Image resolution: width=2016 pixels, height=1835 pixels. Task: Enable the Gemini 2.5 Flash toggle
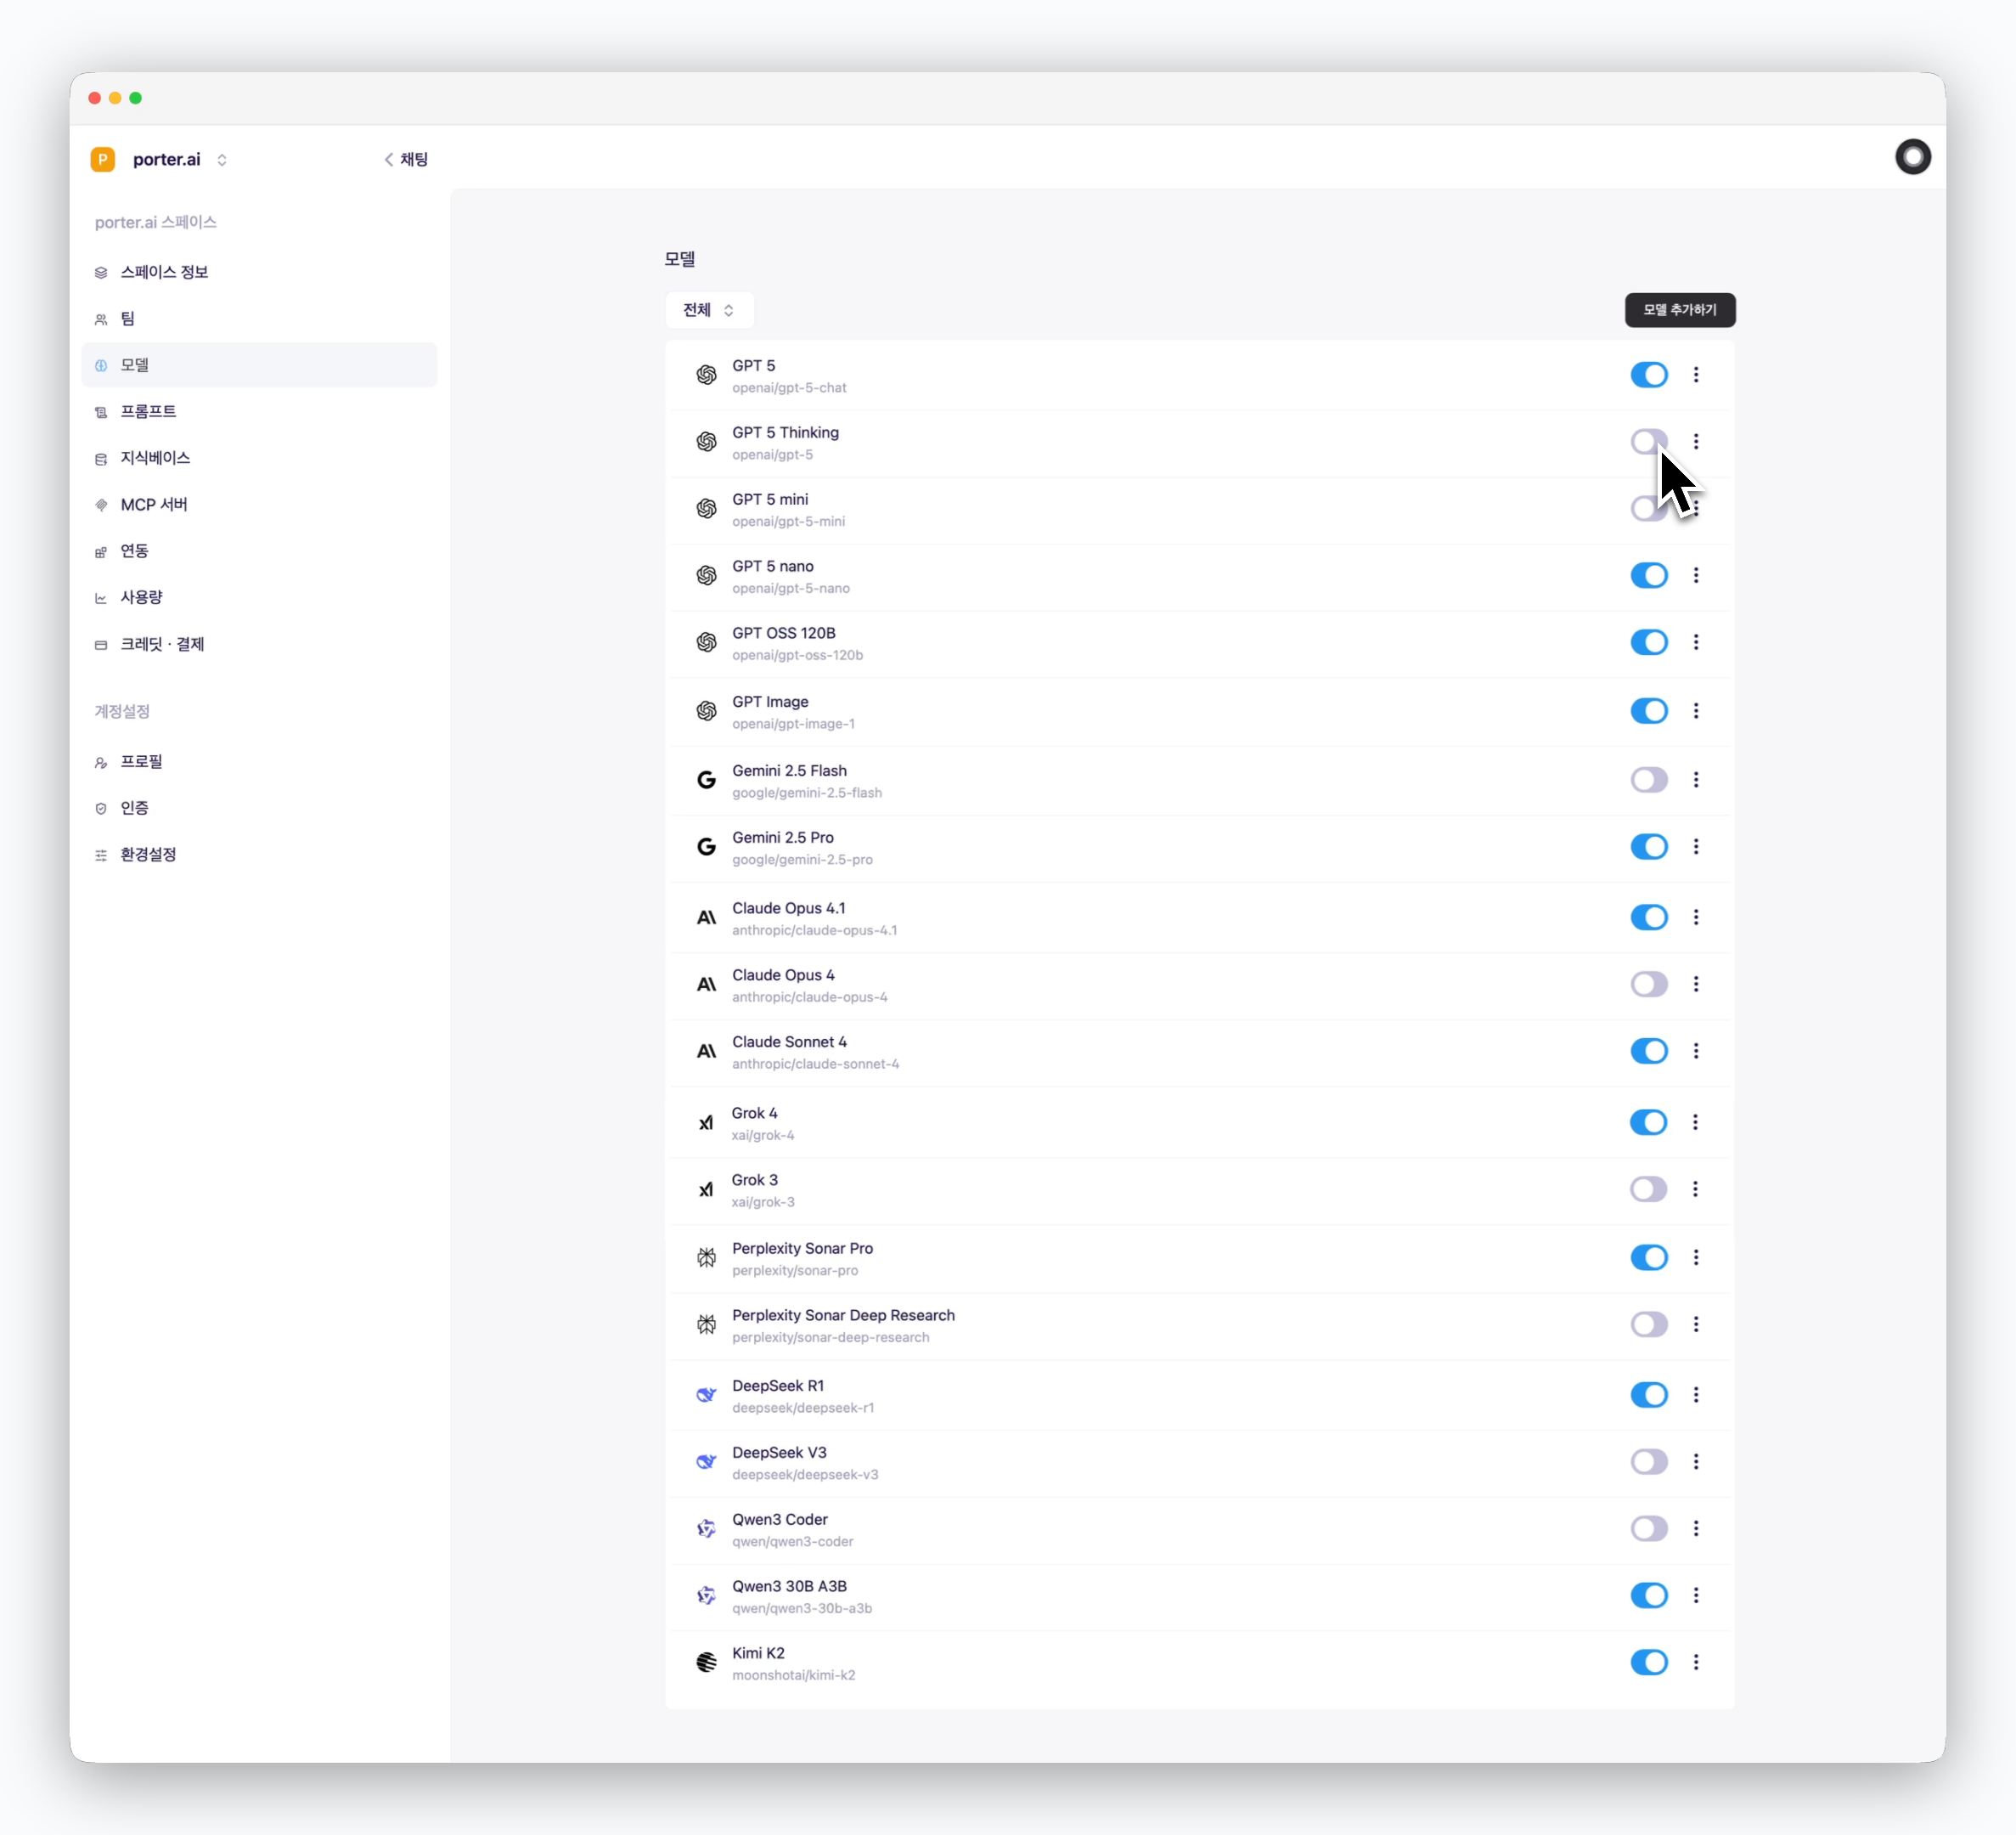1649,779
